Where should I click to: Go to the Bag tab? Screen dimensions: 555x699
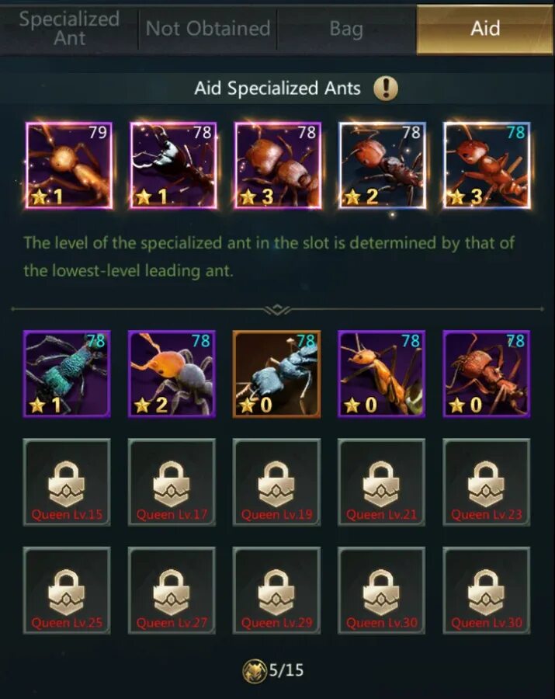tap(346, 29)
